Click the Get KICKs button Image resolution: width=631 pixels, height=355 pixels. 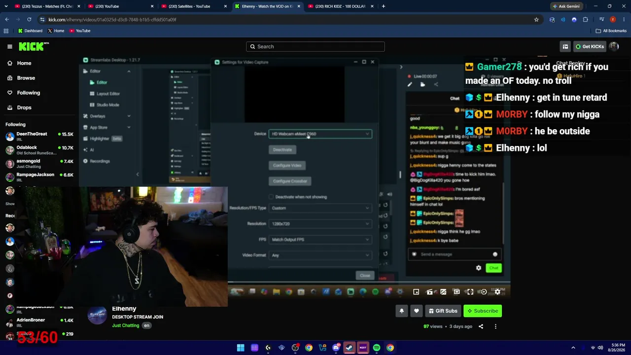click(x=589, y=46)
